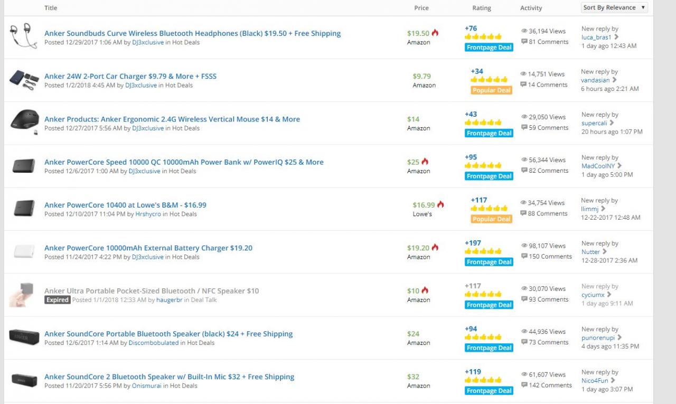Click the hot deal flame icon beside $19.50

click(435, 33)
